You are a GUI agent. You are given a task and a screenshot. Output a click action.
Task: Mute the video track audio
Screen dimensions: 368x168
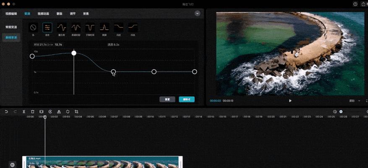tap(13, 165)
